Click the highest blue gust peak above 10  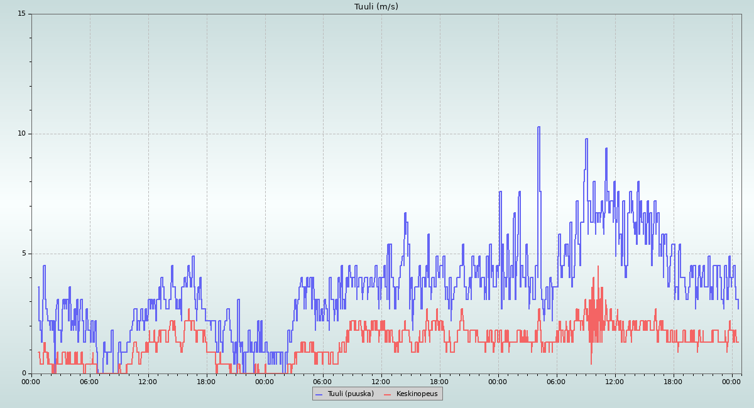[538, 127]
